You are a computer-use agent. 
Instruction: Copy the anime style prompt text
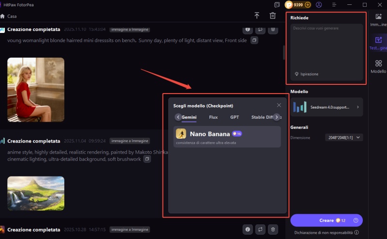[147, 159]
